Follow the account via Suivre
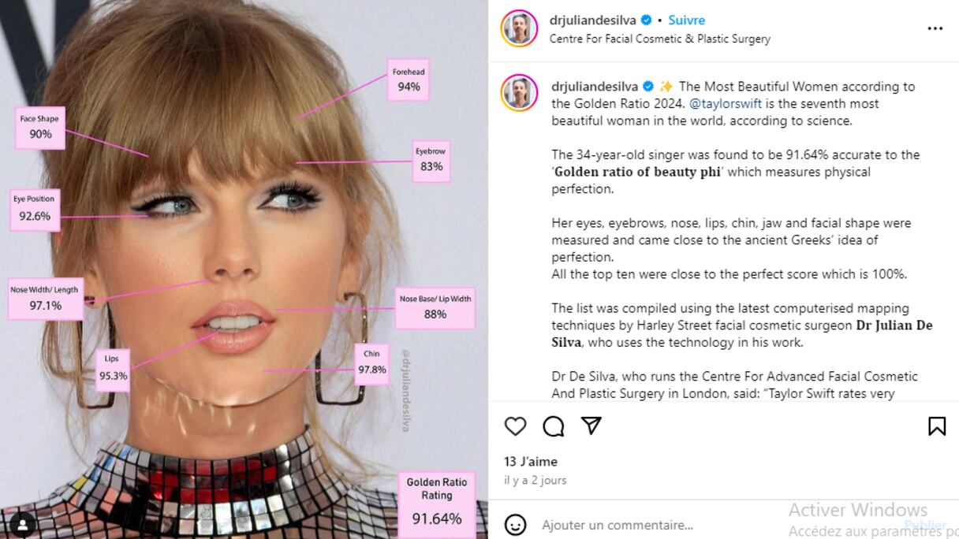The image size is (959, 539). (x=686, y=20)
